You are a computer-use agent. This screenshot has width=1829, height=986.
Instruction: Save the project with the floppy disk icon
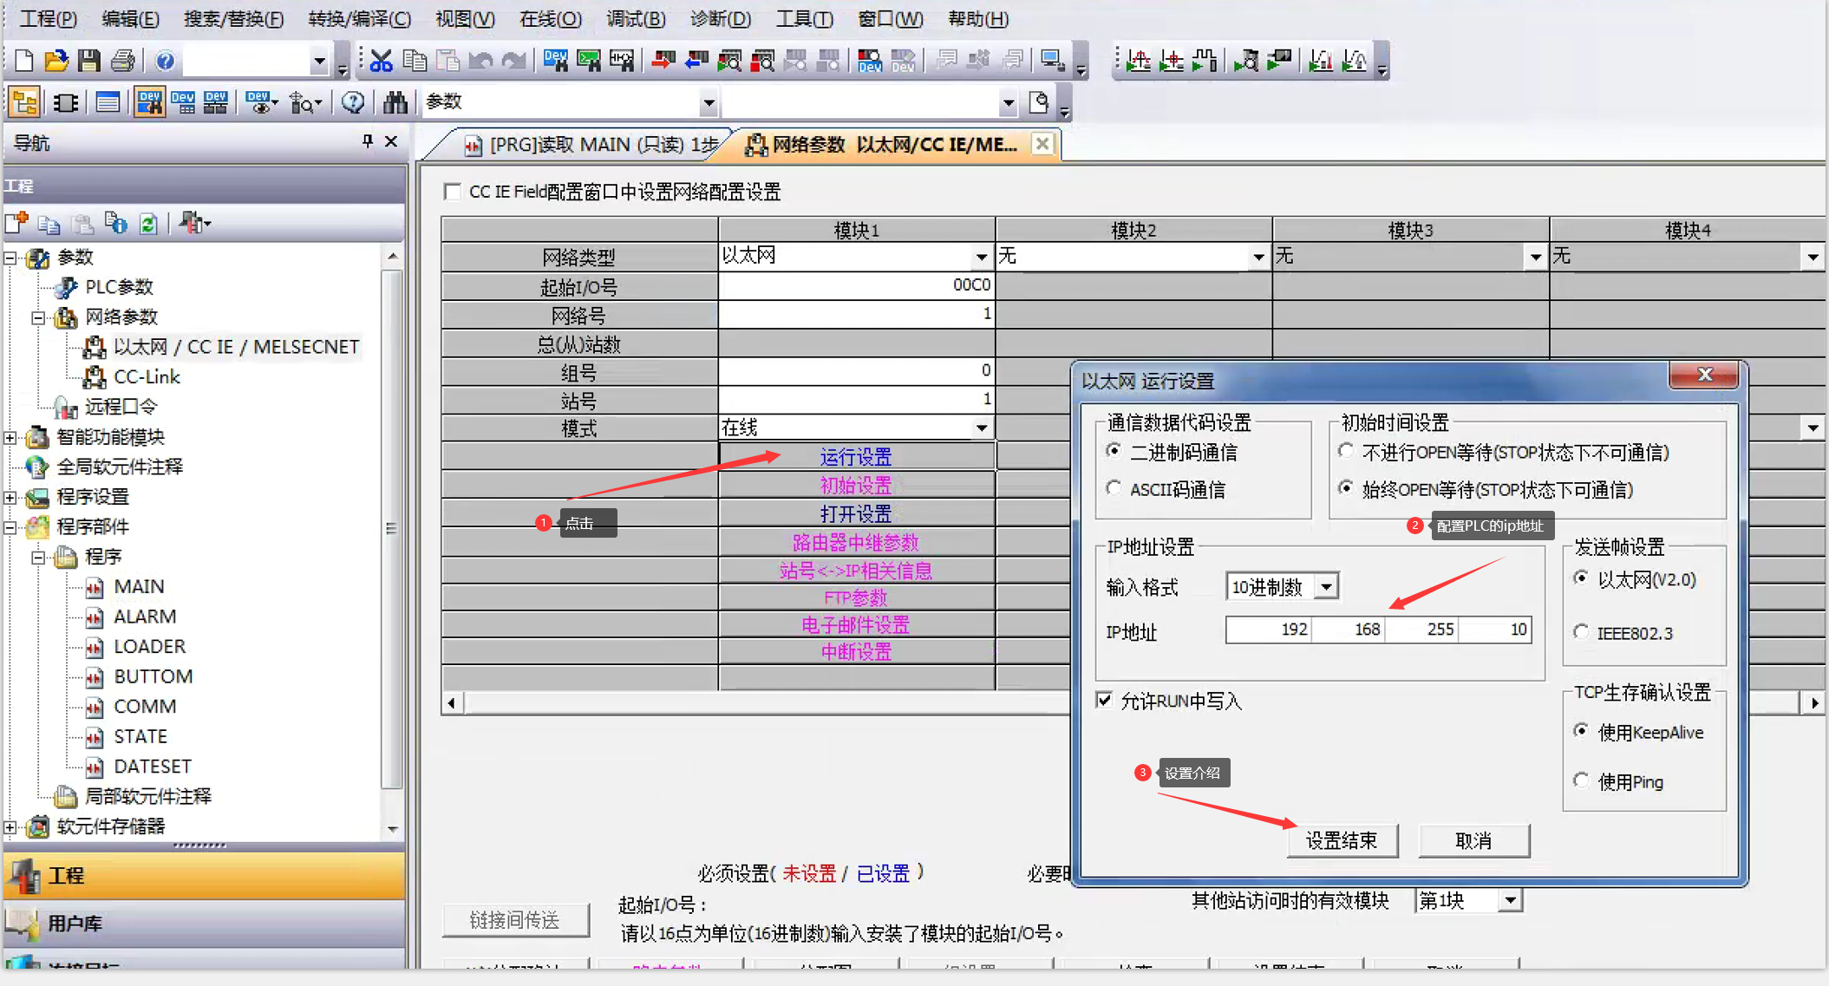pos(88,60)
